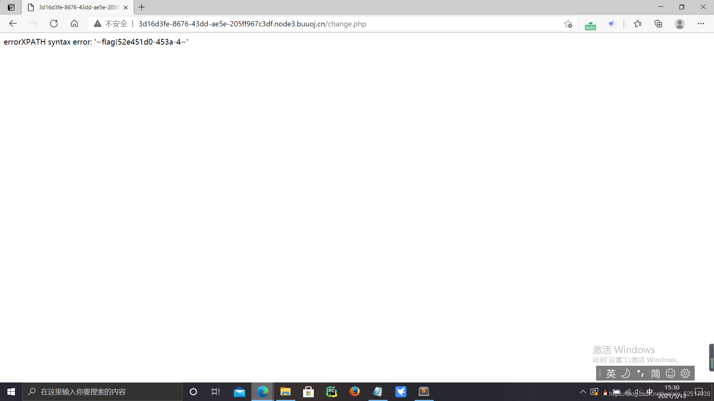Close the 3d16d3fe tab
The image size is (714, 401).
pyautogui.click(x=126, y=7)
